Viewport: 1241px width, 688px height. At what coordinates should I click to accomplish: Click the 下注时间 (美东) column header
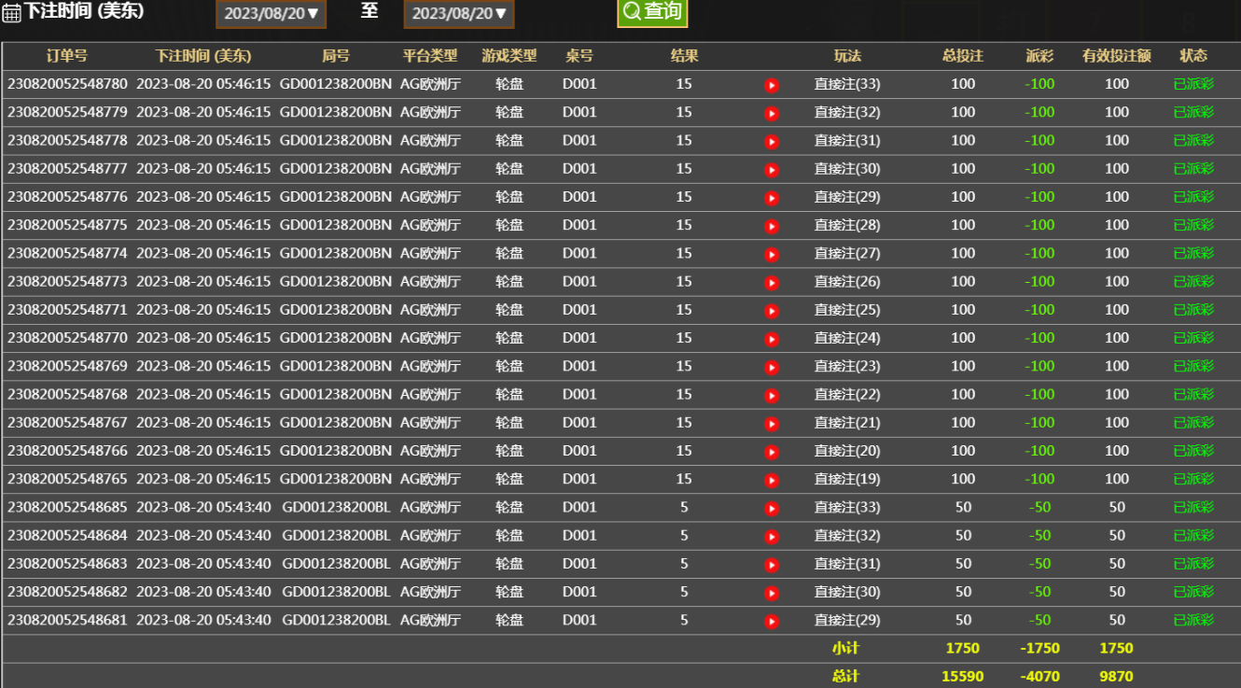(x=203, y=56)
